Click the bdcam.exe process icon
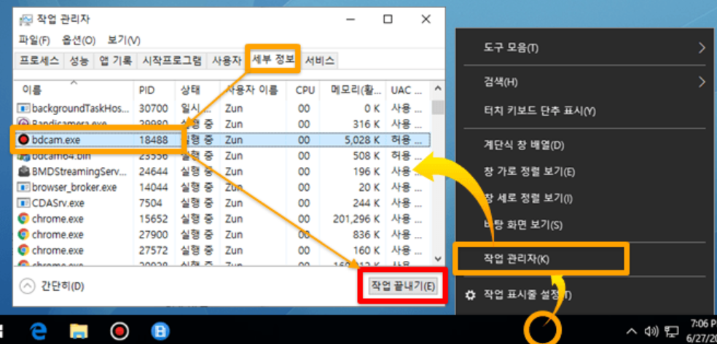The width and height of the screenshot is (717, 344). pyautogui.click(x=23, y=140)
